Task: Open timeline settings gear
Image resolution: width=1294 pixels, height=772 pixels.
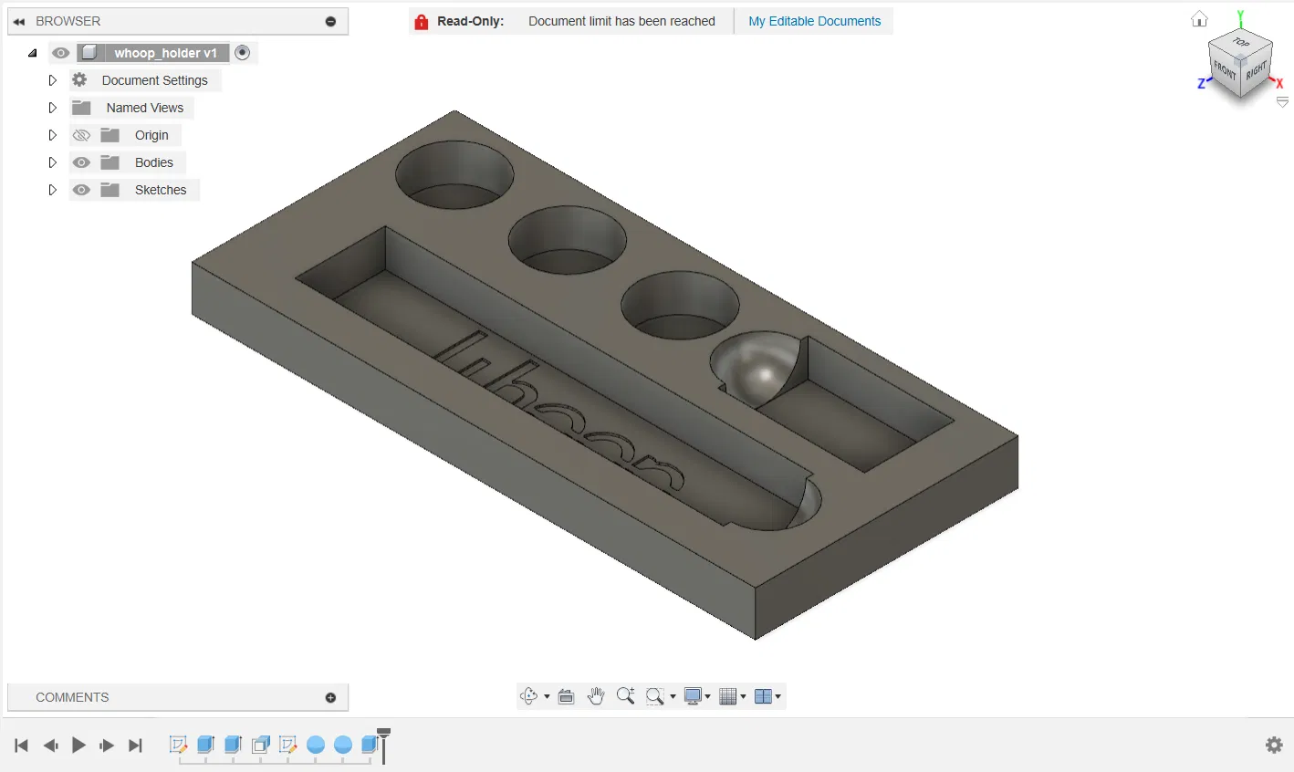Action: [x=1275, y=746]
